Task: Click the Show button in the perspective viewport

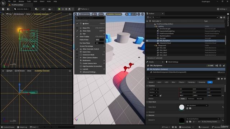Action: click(x=101, y=14)
